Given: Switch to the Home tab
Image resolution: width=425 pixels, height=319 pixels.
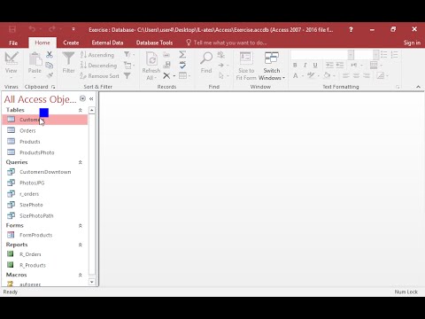Looking at the screenshot, I should [x=42, y=43].
